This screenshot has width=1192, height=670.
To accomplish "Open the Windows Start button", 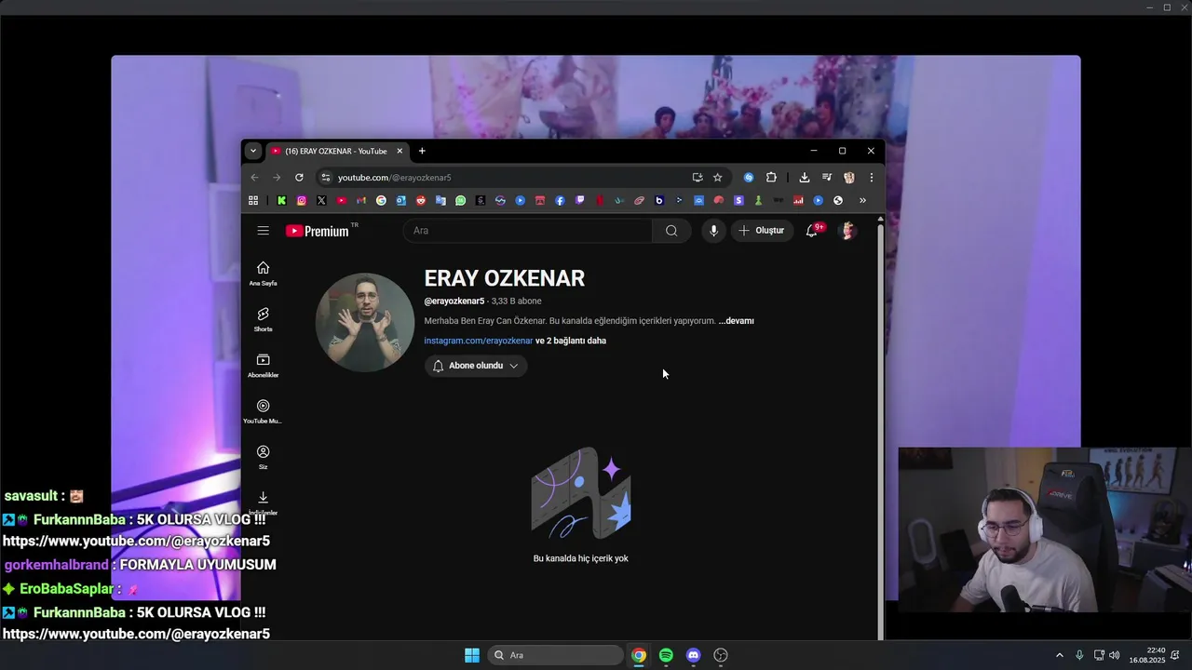I will tap(472, 655).
